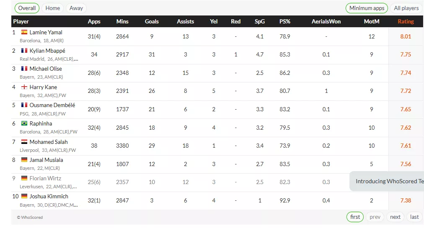Go to the next page

point(395,217)
